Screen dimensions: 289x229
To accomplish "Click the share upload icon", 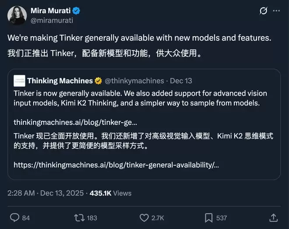I will (x=273, y=218).
